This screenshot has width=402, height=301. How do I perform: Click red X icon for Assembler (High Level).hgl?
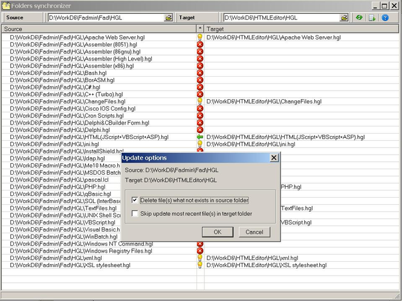(200, 59)
